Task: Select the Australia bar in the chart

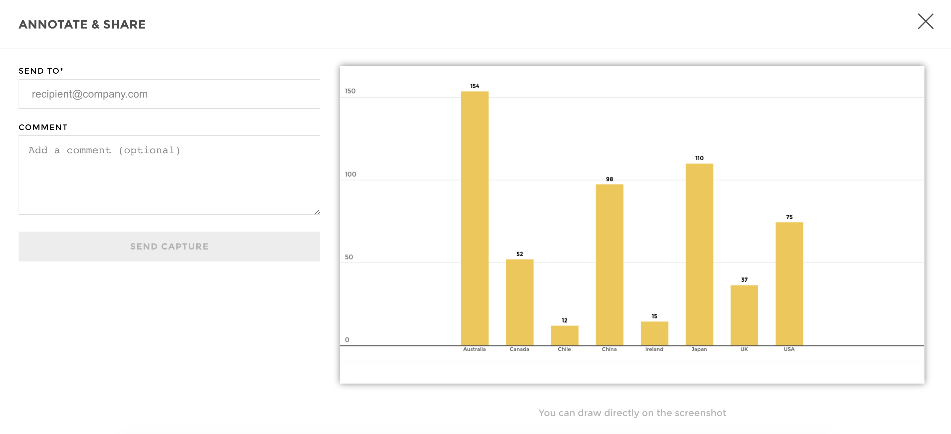Action: coord(475,218)
